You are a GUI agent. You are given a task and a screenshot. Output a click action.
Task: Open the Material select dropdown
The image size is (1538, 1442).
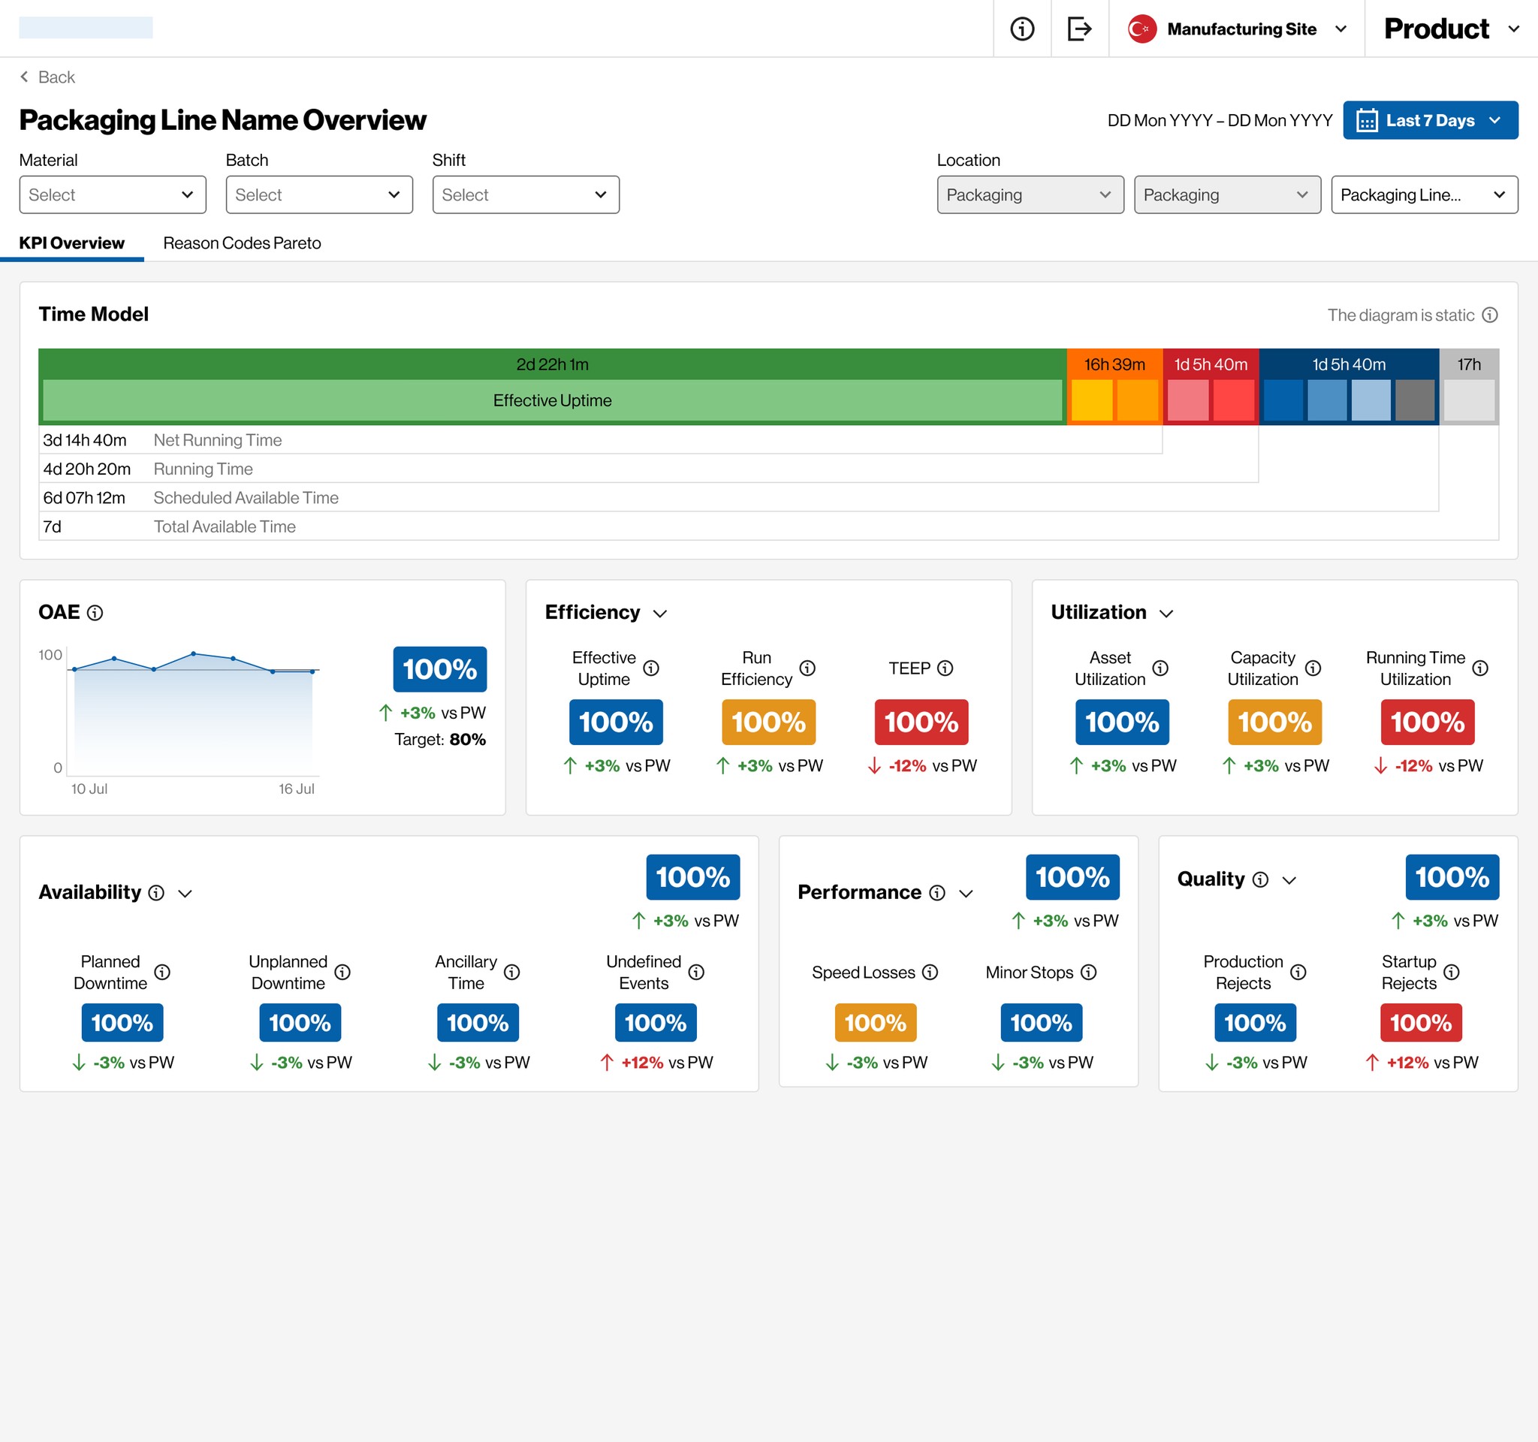(112, 195)
